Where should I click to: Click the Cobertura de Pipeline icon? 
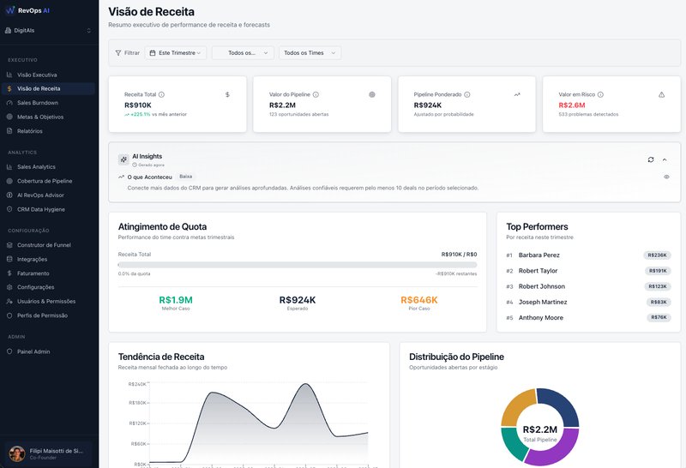(9, 181)
